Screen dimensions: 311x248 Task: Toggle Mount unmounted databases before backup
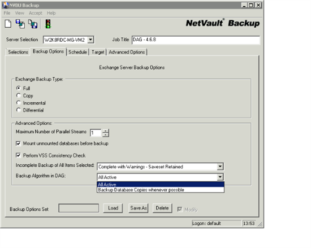[x=18, y=143]
